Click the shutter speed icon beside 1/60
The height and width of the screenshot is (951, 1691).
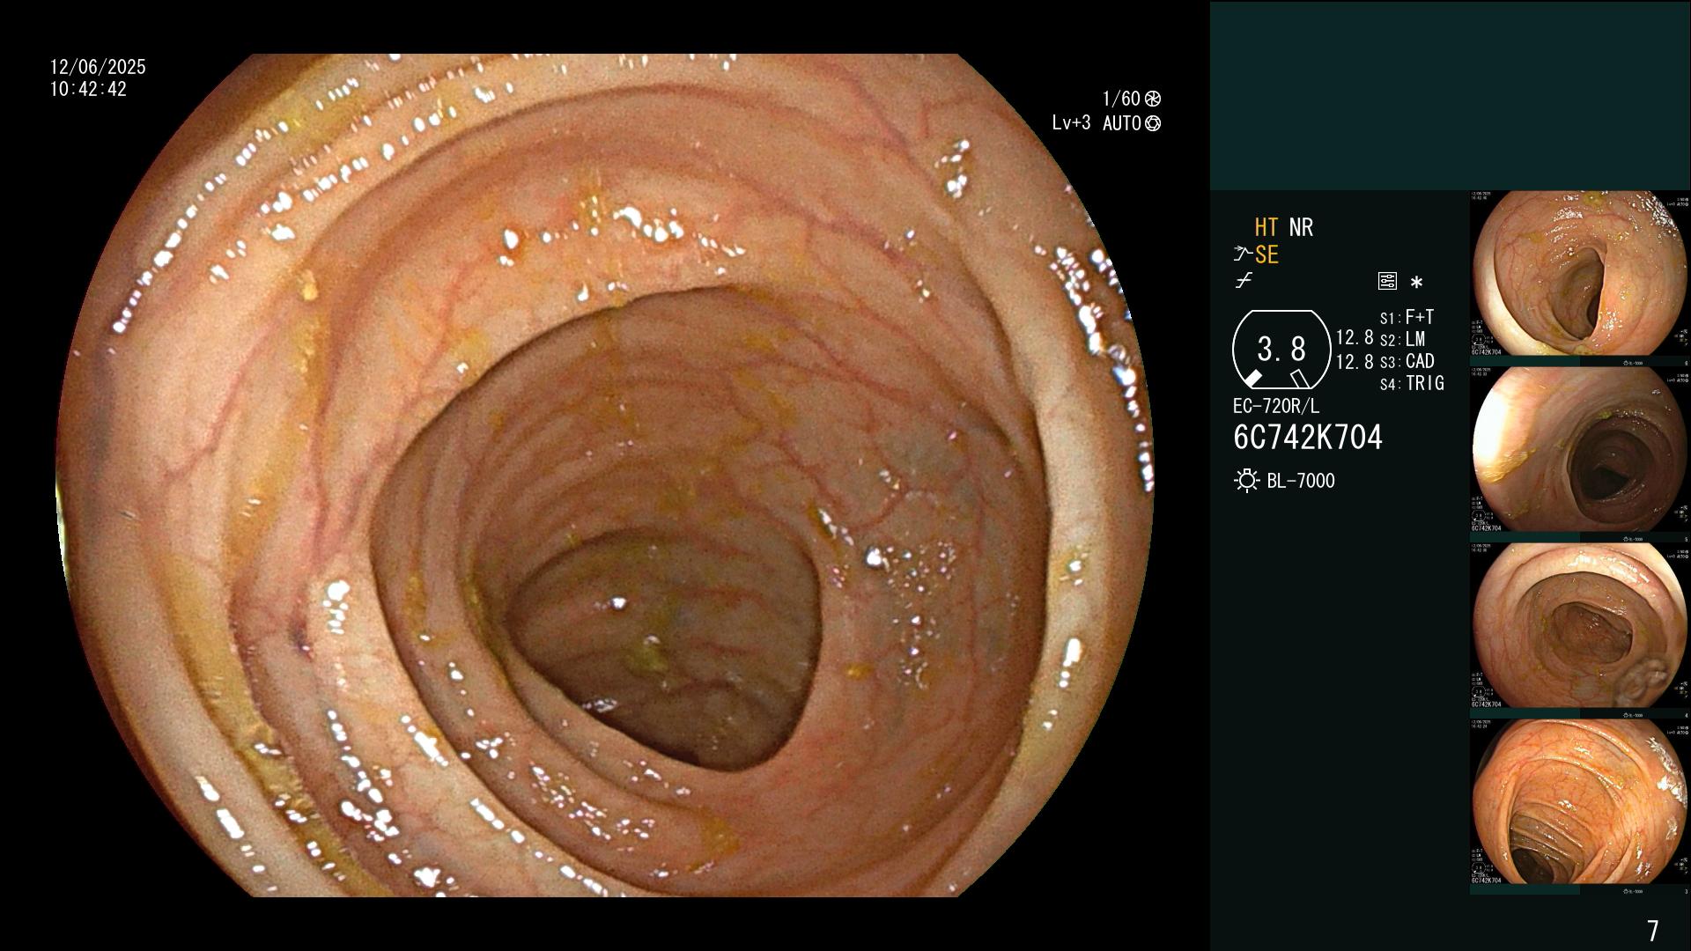click(1153, 99)
